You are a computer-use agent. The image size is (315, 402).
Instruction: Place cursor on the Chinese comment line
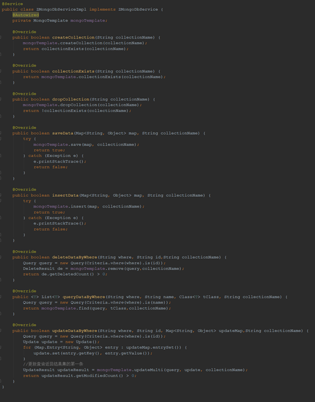(53, 364)
